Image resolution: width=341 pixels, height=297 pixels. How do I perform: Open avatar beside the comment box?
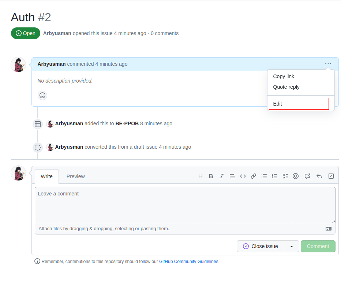click(19, 173)
